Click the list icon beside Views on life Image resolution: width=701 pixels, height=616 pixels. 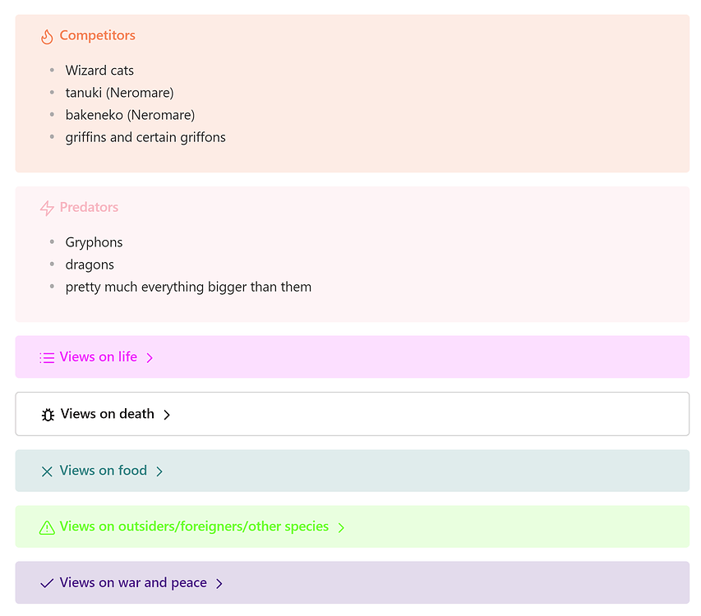(47, 357)
